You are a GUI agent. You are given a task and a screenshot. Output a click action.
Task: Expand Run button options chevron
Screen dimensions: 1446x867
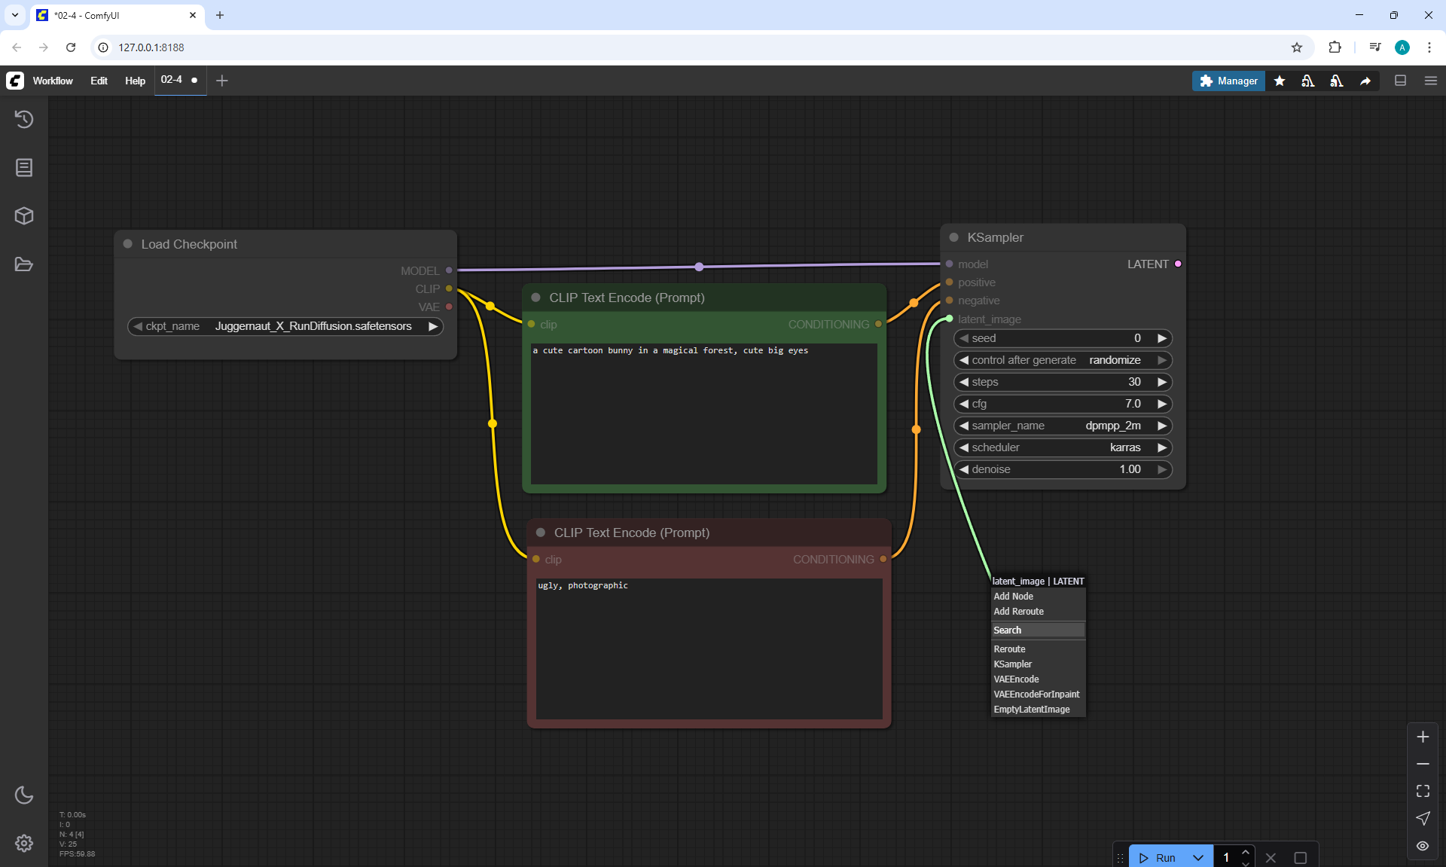pyautogui.click(x=1198, y=857)
